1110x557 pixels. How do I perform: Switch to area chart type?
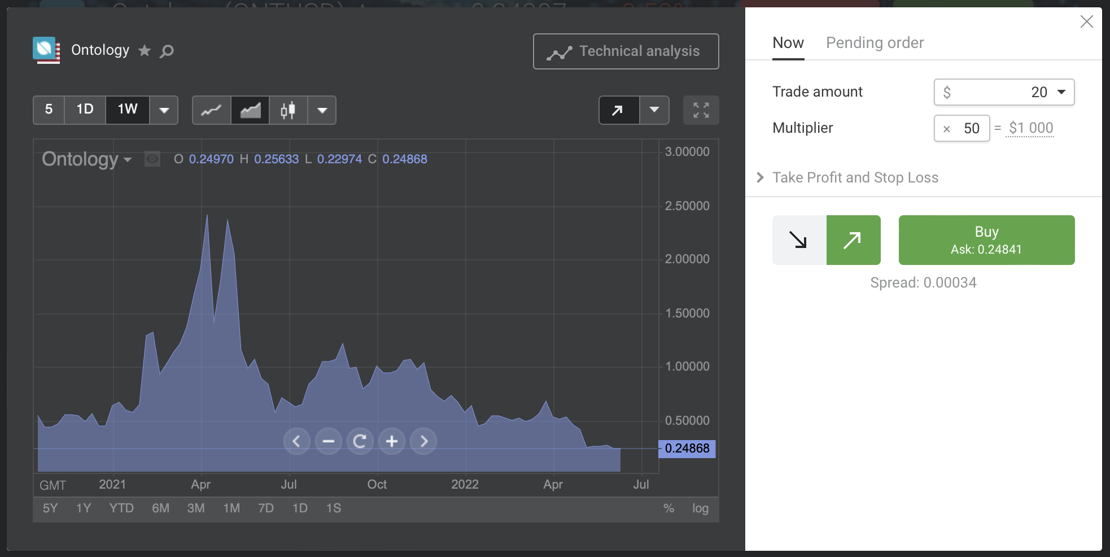[250, 110]
